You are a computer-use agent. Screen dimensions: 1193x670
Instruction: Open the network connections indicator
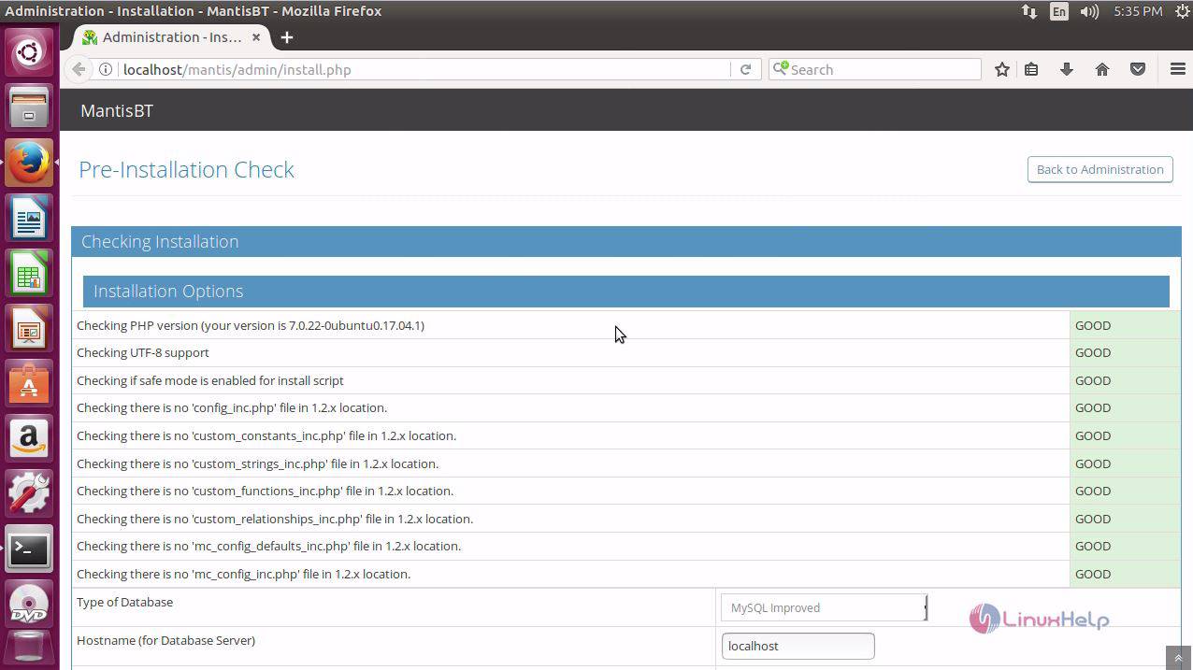coord(1028,11)
